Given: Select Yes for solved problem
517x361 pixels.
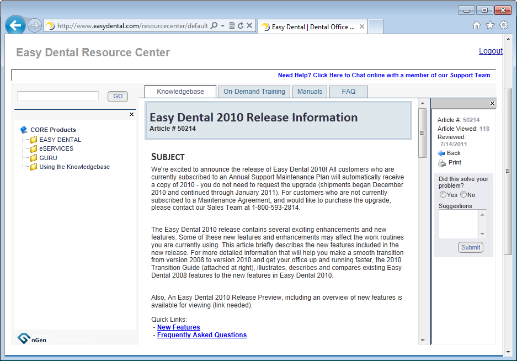Looking at the screenshot, I should (x=443, y=195).
